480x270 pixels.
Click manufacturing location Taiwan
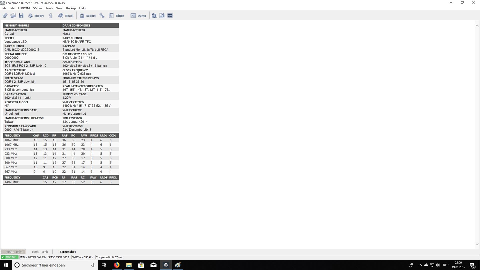[x=9, y=122]
